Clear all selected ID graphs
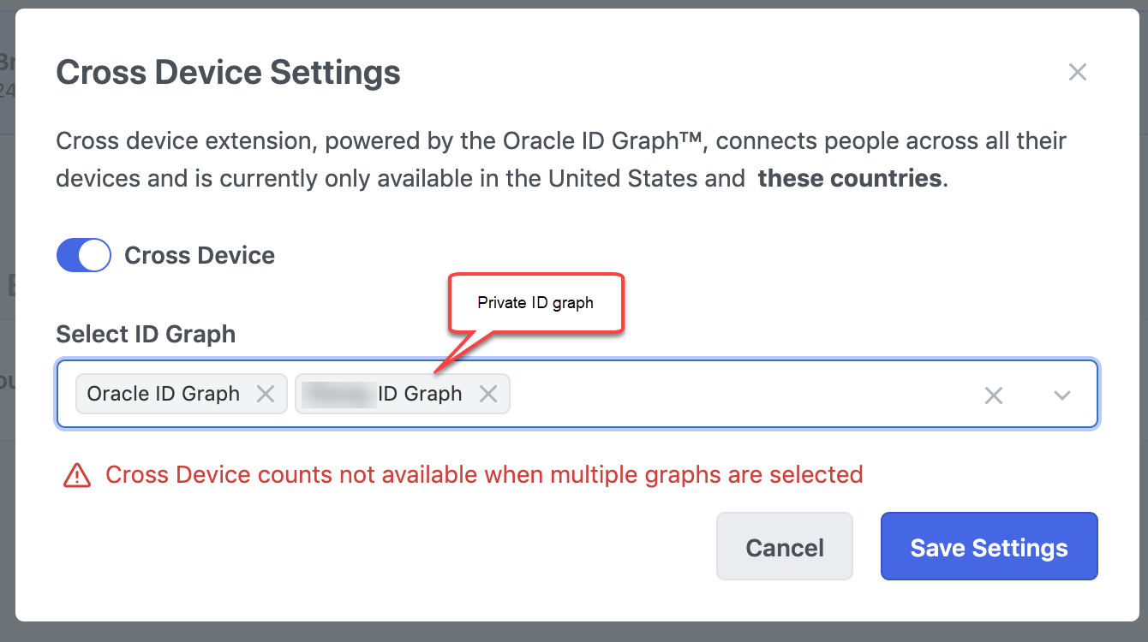1148x642 pixels. 993,395
